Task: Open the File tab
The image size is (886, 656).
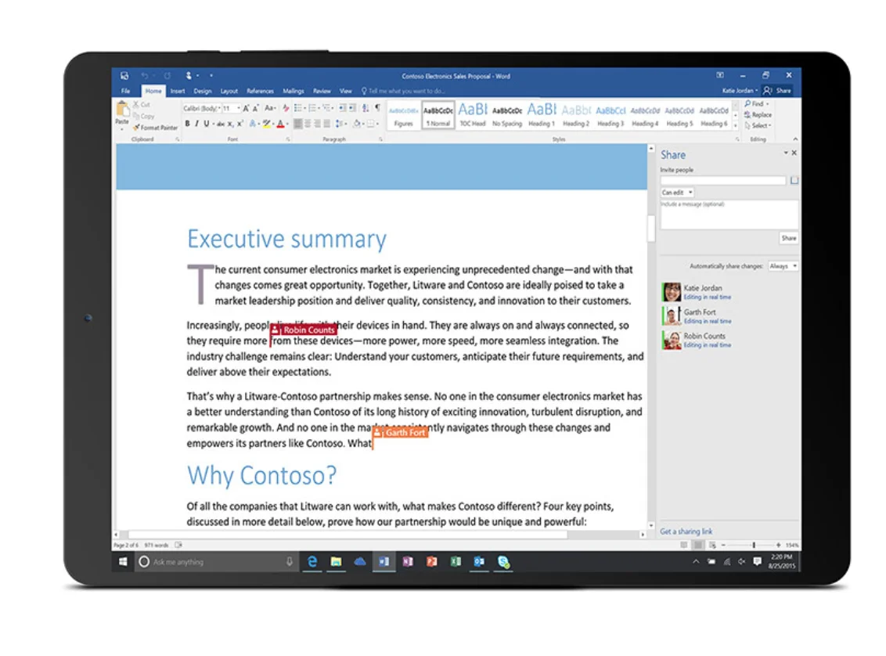Action: tap(125, 91)
